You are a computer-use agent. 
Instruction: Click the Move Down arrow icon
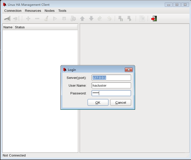click(91, 19)
